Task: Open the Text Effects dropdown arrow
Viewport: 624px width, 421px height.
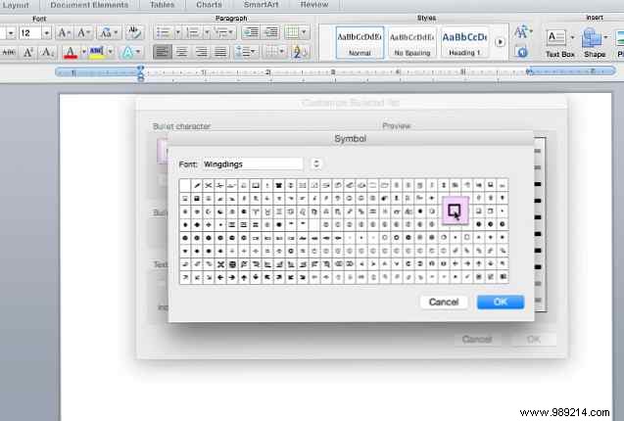Action: (x=138, y=52)
